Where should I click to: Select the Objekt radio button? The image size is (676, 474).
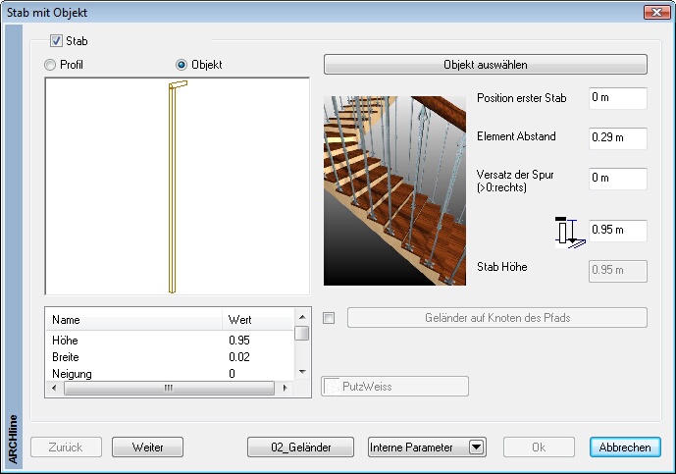coord(182,65)
